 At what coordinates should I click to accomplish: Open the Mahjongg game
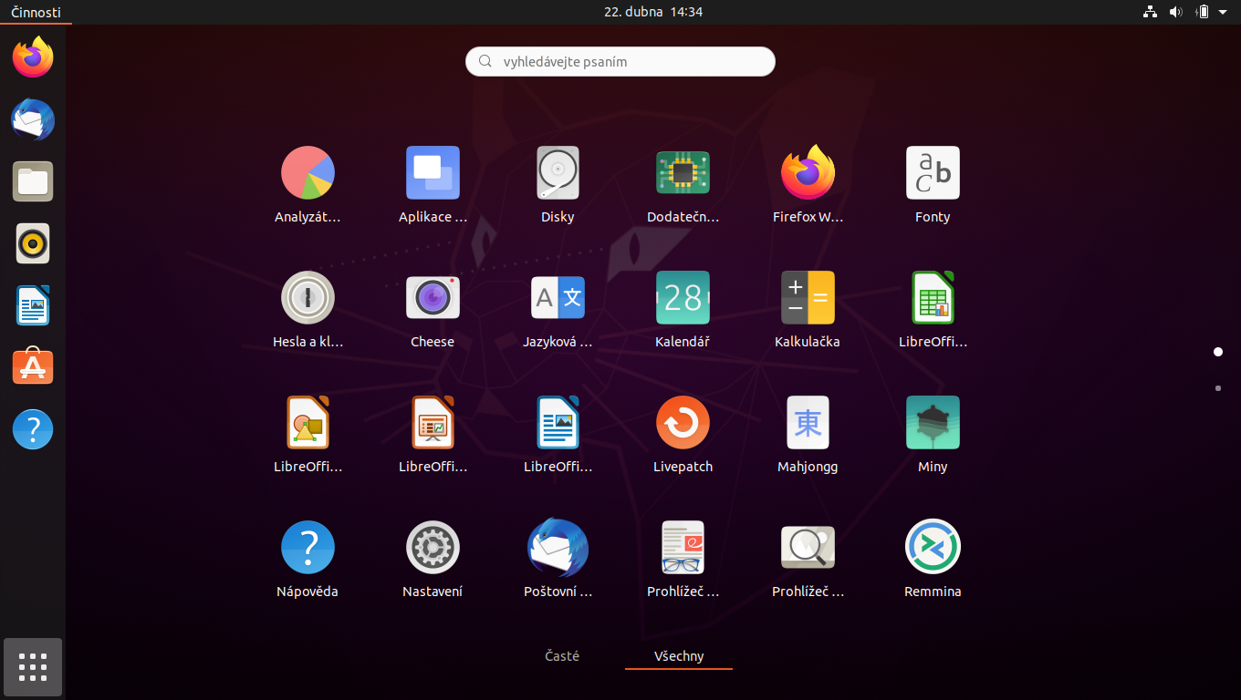[x=808, y=422]
